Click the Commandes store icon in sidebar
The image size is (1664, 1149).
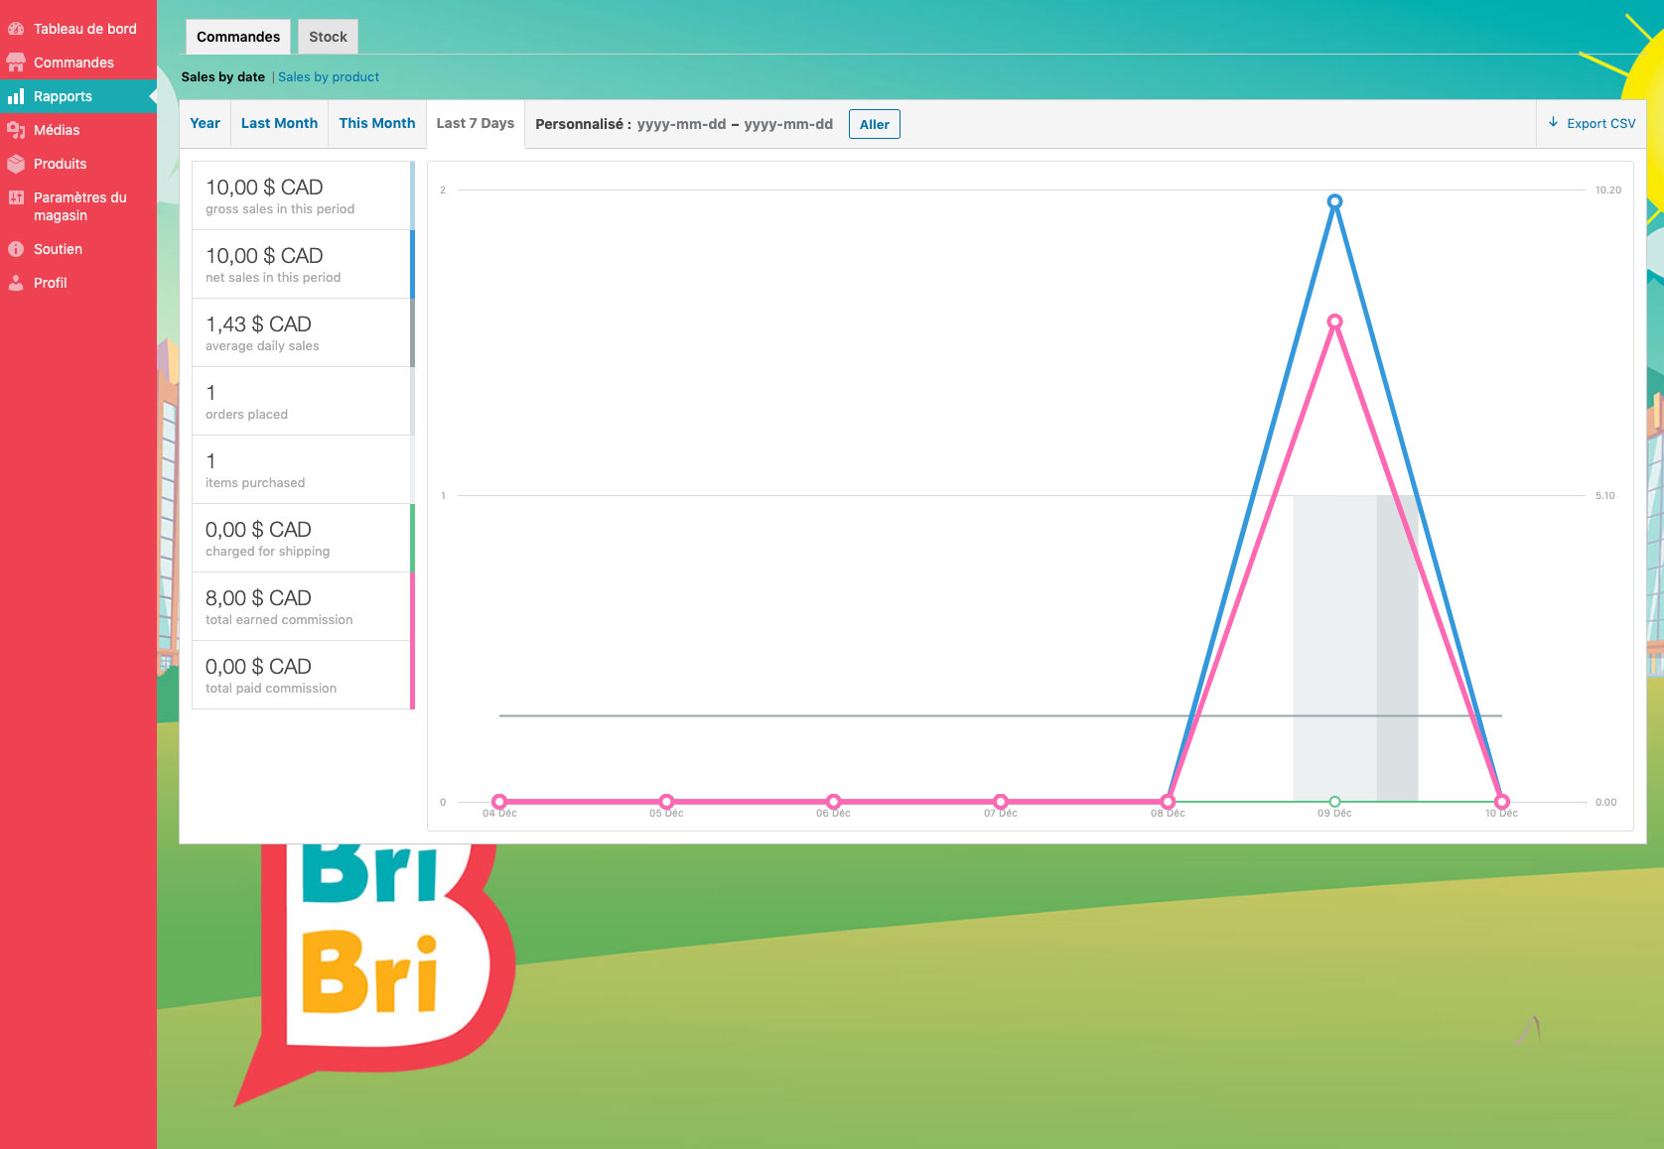click(16, 63)
